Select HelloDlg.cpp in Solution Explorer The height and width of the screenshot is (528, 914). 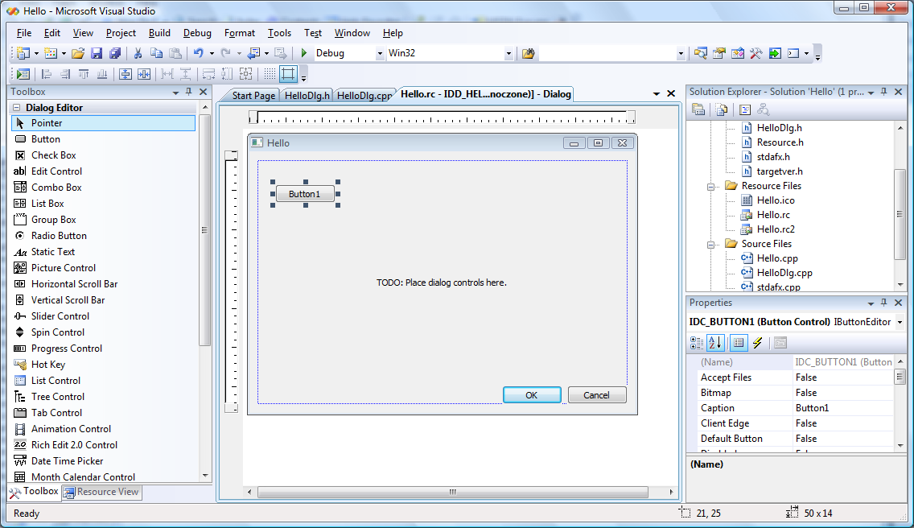pyautogui.click(x=784, y=273)
